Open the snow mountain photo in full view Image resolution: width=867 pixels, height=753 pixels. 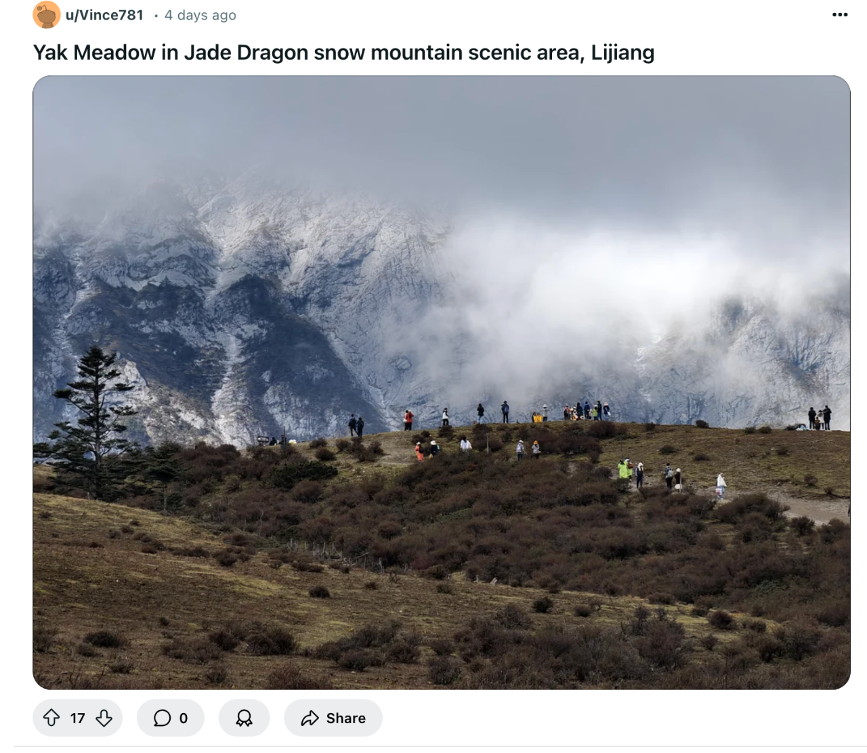[442, 383]
